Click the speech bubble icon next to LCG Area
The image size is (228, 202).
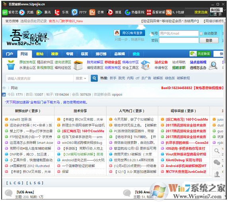click(x=9, y=193)
